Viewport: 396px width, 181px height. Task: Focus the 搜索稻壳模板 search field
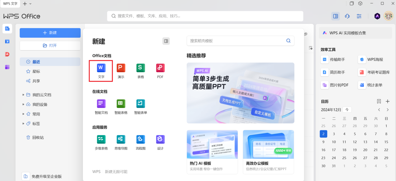coord(241,41)
